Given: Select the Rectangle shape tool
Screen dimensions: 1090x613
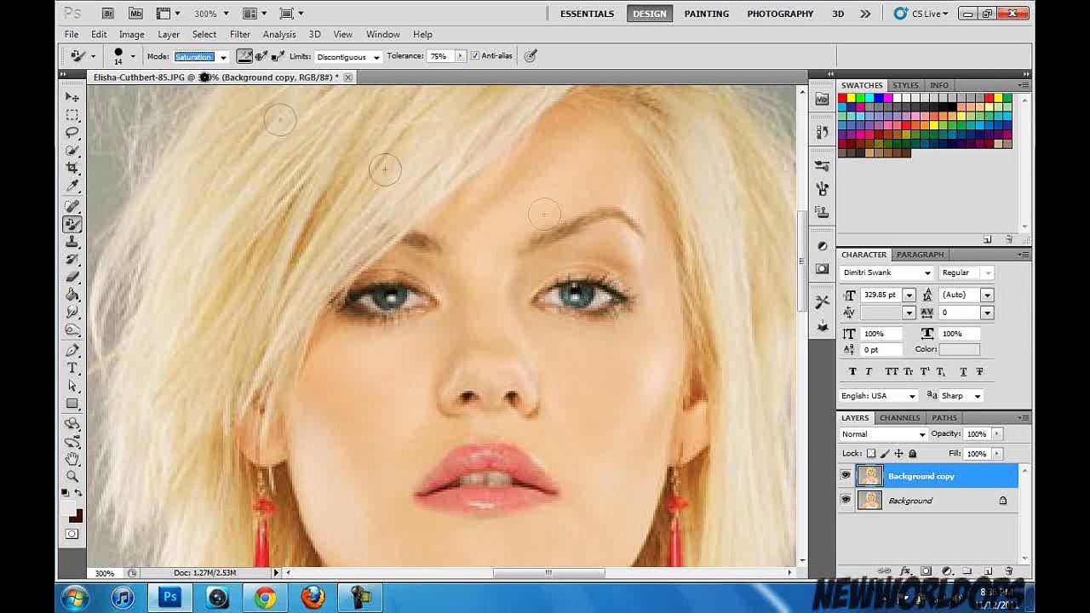Looking at the screenshot, I should [x=72, y=404].
